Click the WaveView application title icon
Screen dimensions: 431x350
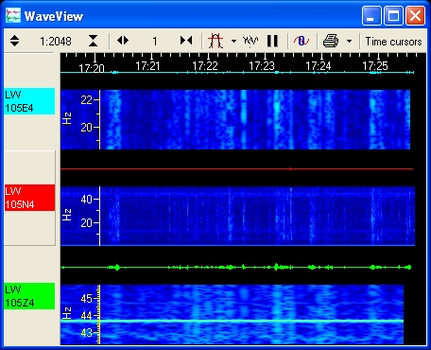(13, 16)
